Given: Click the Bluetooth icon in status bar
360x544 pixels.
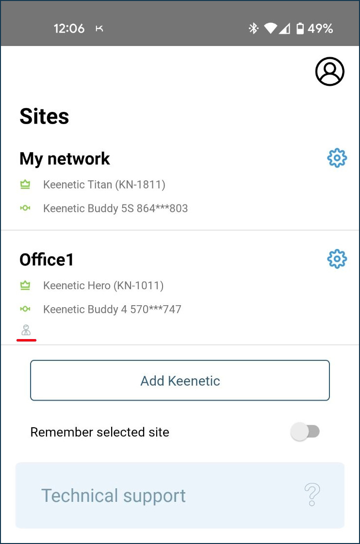Looking at the screenshot, I should pos(253,29).
